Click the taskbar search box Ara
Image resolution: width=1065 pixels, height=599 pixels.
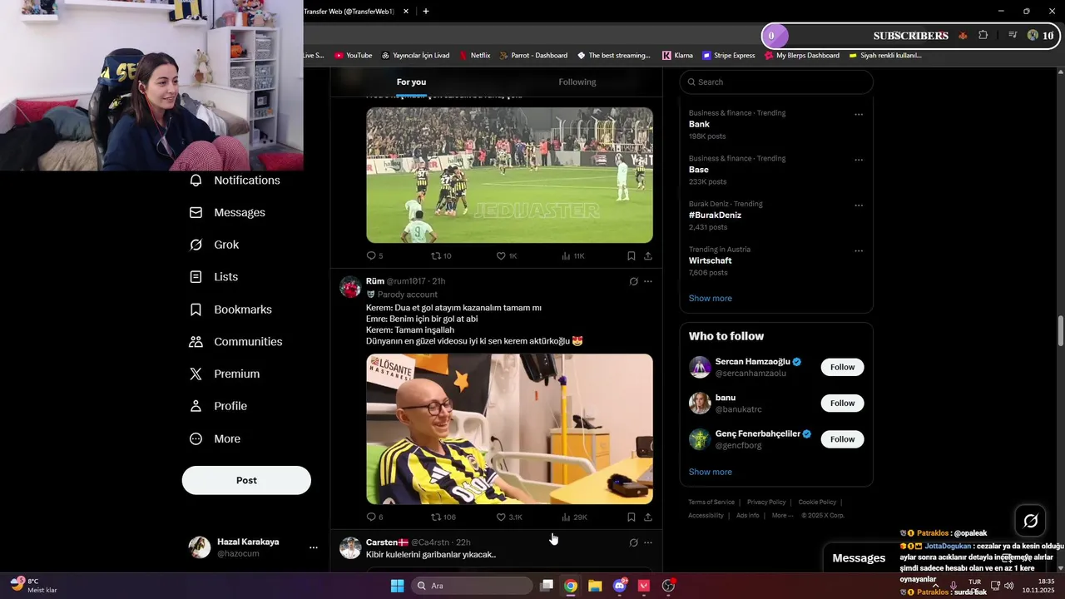tap(473, 586)
